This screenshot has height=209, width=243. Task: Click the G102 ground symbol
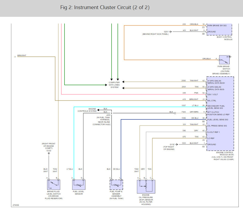coord(49,153)
